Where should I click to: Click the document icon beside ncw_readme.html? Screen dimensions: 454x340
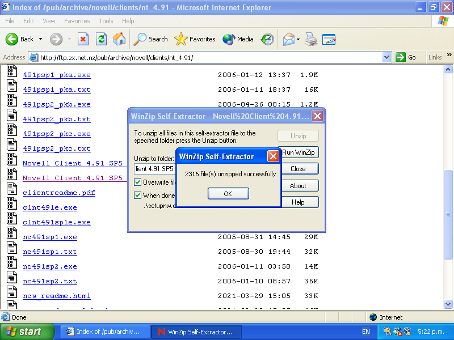click(x=11, y=292)
